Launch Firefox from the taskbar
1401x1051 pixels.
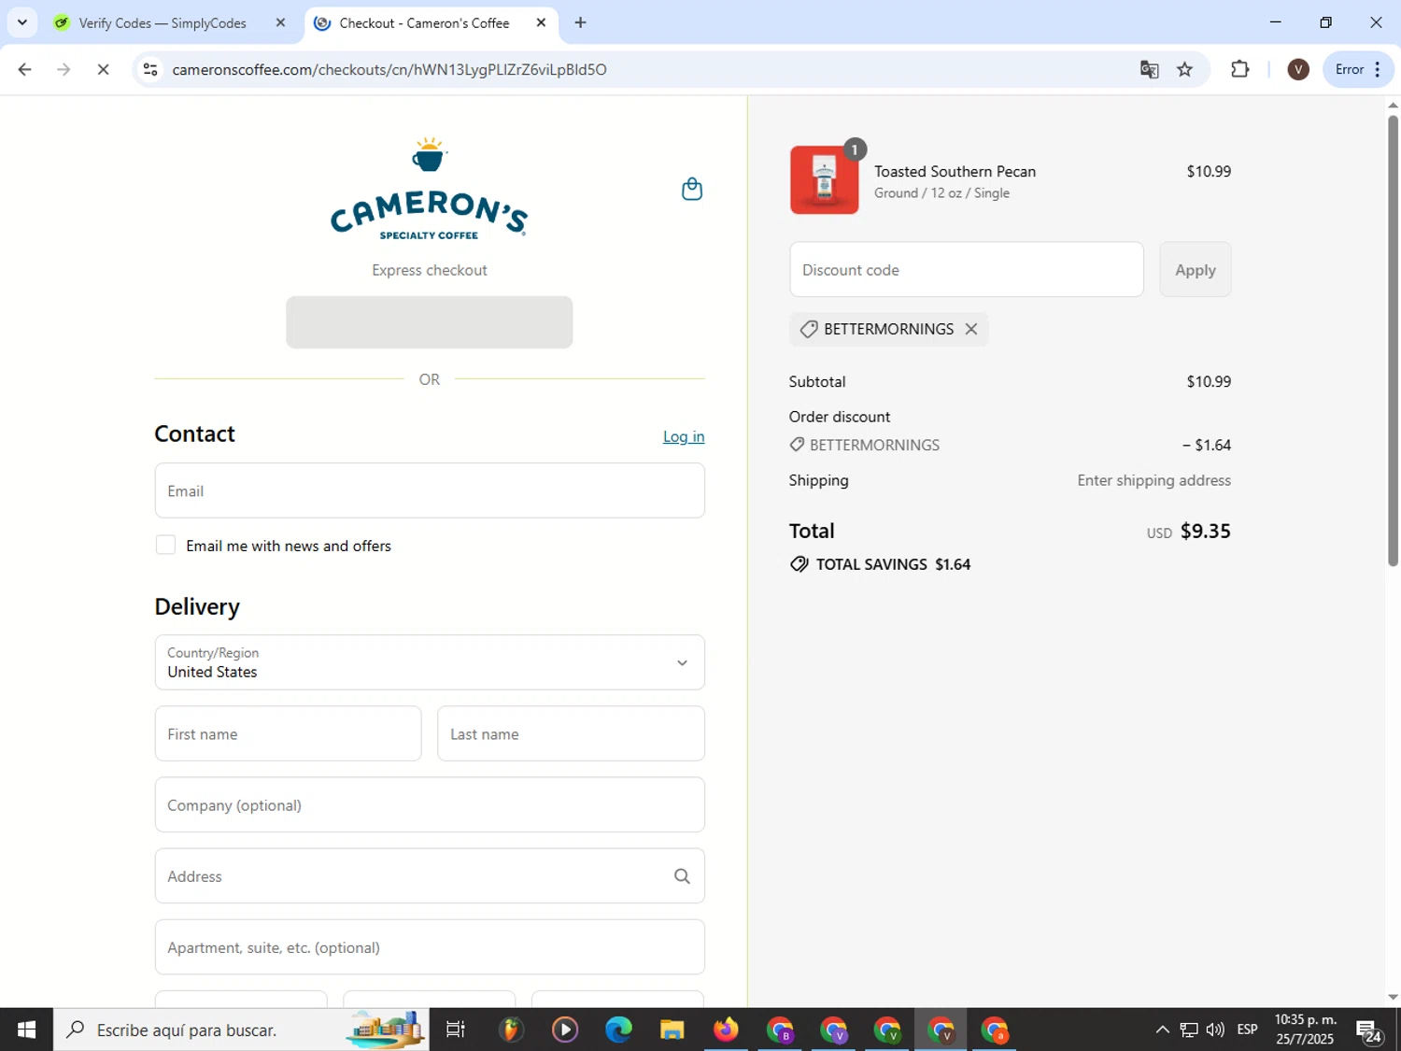click(x=726, y=1030)
